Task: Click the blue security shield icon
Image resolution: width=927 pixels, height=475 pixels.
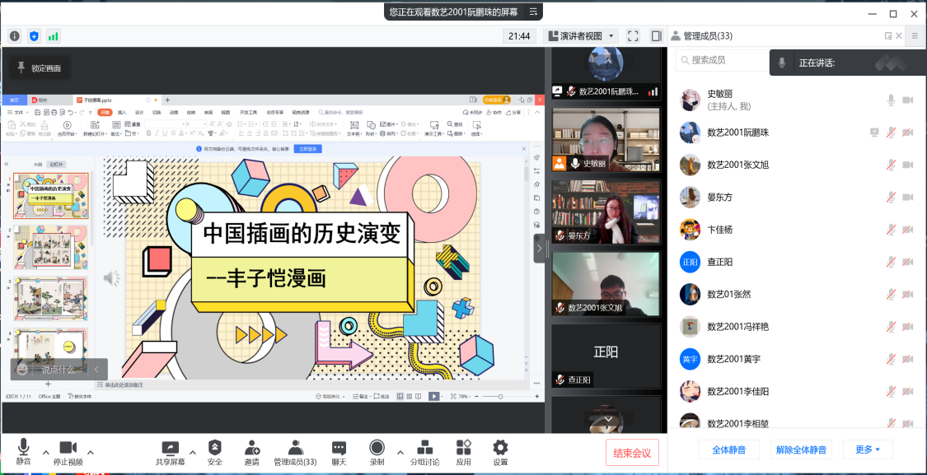Action: coord(35,36)
